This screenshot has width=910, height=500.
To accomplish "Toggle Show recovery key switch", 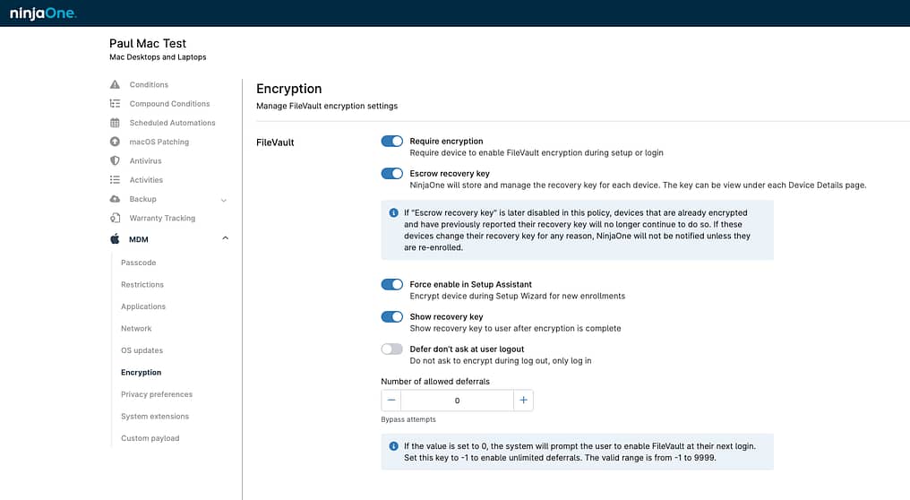I will pyautogui.click(x=391, y=316).
